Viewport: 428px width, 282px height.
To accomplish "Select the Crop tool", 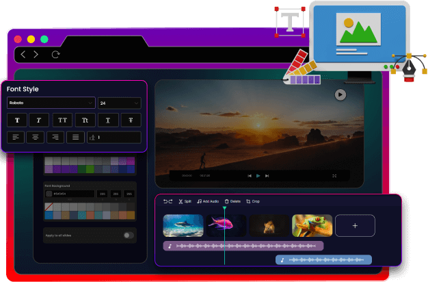I will [x=252, y=201].
